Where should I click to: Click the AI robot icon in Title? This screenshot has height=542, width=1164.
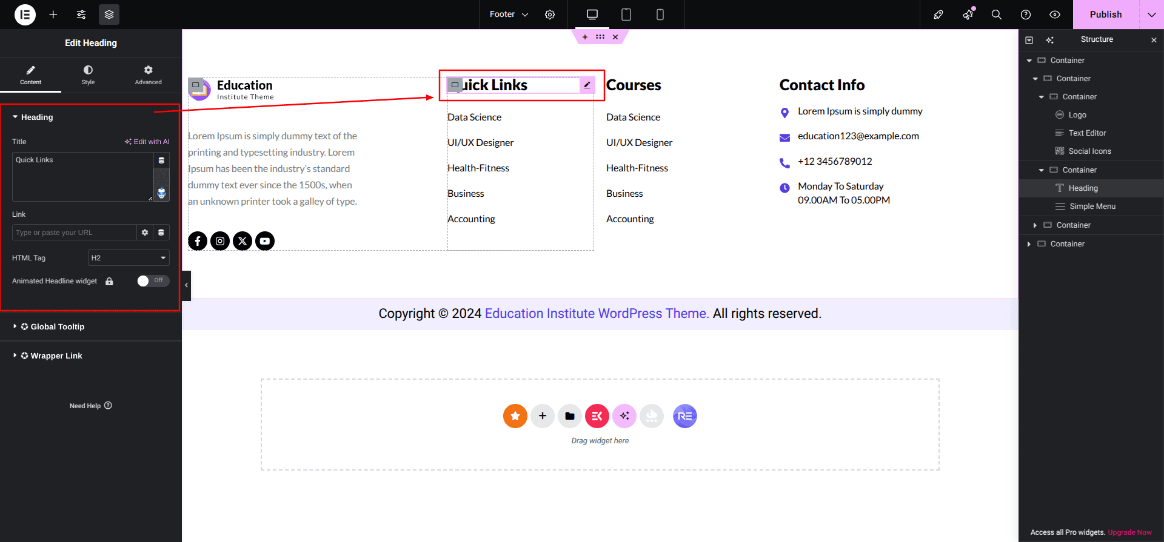161,193
